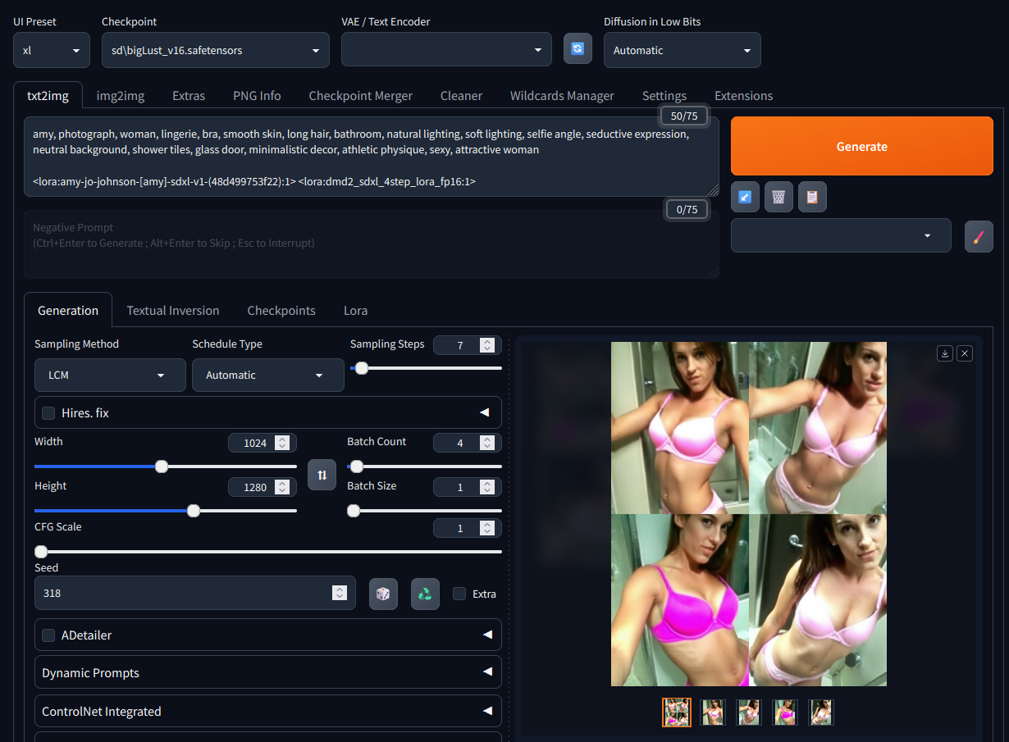Click the refresh VAE list icon
This screenshot has height=742, width=1009.
[578, 48]
